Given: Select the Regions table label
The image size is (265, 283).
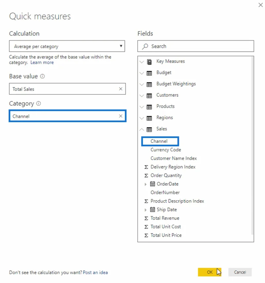Looking at the screenshot, I should pos(165,118).
